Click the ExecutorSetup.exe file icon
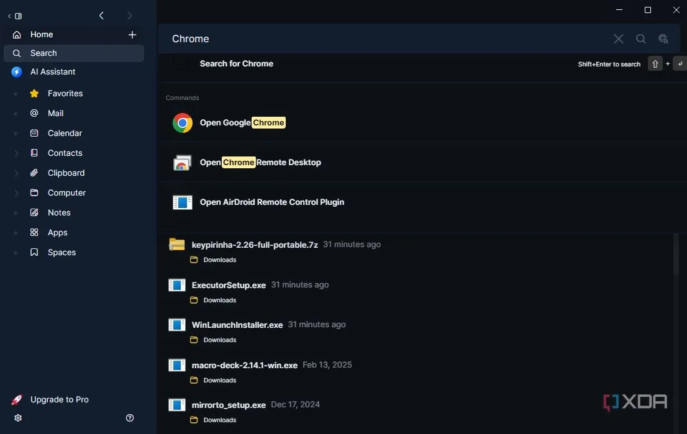This screenshot has width=687, height=434. pyautogui.click(x=176, y=285)
